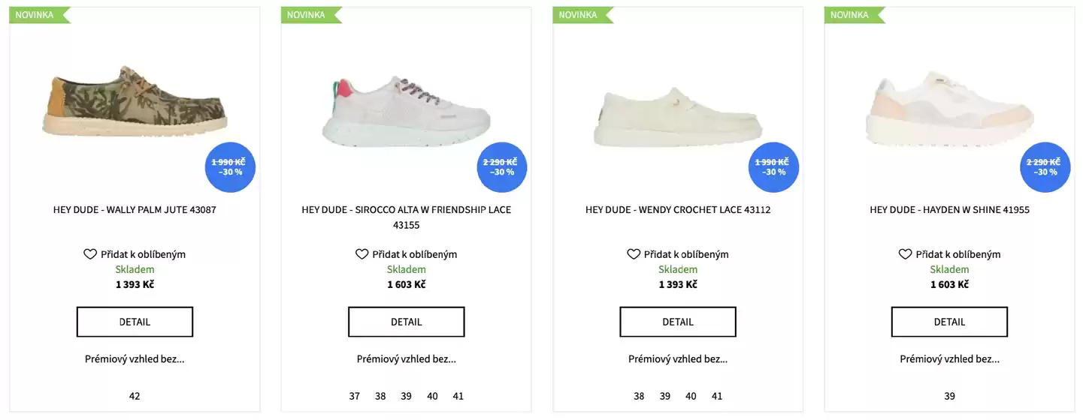This screenshot has width=1083, height=420.
Task: Favorite the Hayden W Shine heart icon
Action: (905, 254)
